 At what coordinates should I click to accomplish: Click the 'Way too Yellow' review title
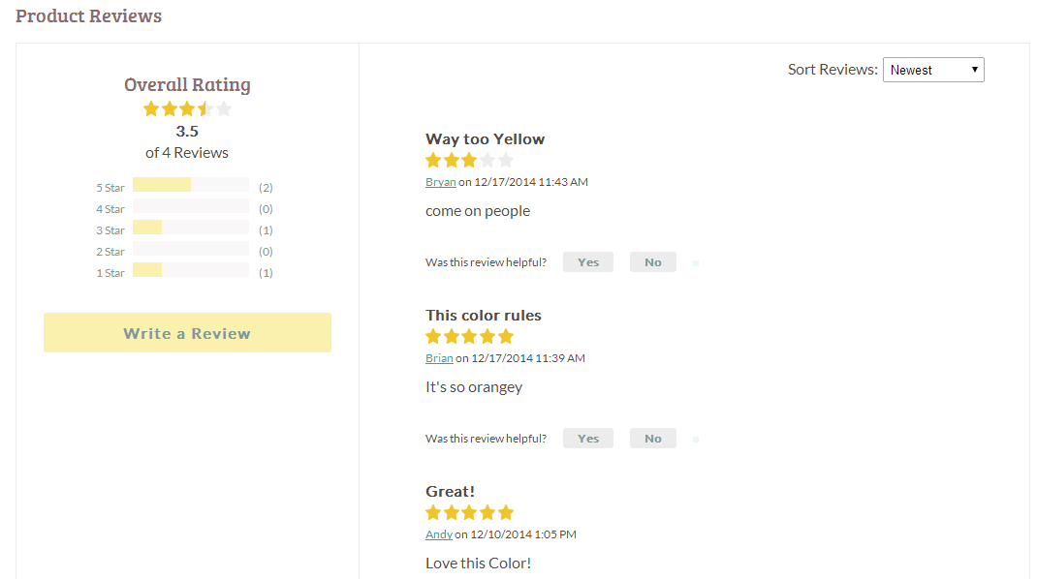pyautogui.click(x=485, y=139)
